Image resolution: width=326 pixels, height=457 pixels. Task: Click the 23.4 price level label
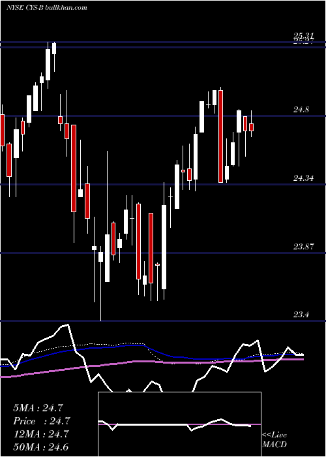(x=301, y=315)
